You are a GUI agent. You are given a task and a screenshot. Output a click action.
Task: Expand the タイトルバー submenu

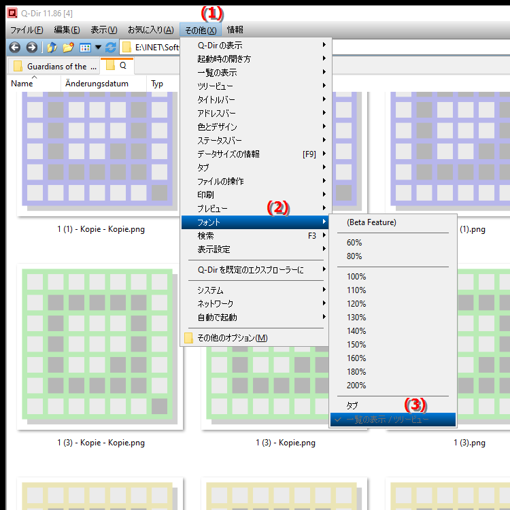pyautogui.click(x=254, y=100)
